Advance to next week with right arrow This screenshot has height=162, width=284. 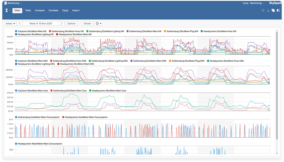62,23
